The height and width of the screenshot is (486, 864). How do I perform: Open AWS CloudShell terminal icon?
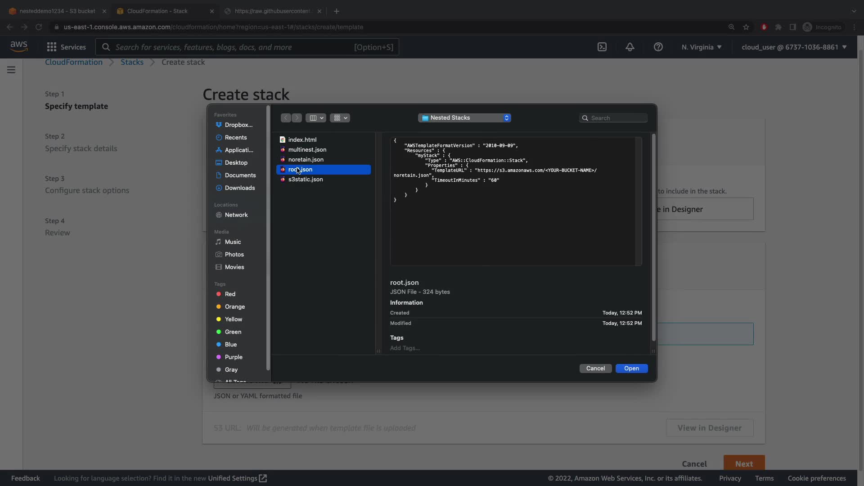tap(602, 47)
